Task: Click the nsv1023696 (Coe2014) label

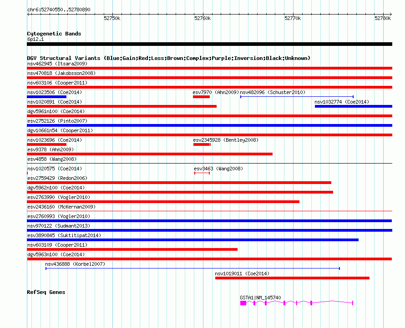Action: [55, 140]
